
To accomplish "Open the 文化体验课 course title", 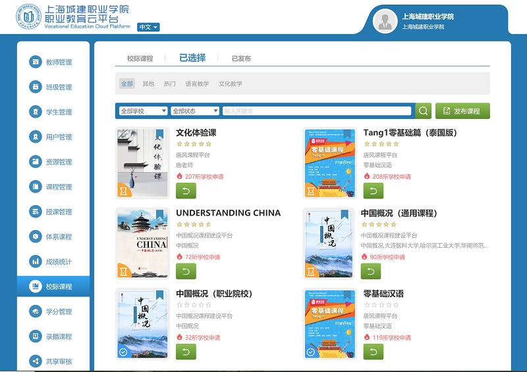I will 196,133.
